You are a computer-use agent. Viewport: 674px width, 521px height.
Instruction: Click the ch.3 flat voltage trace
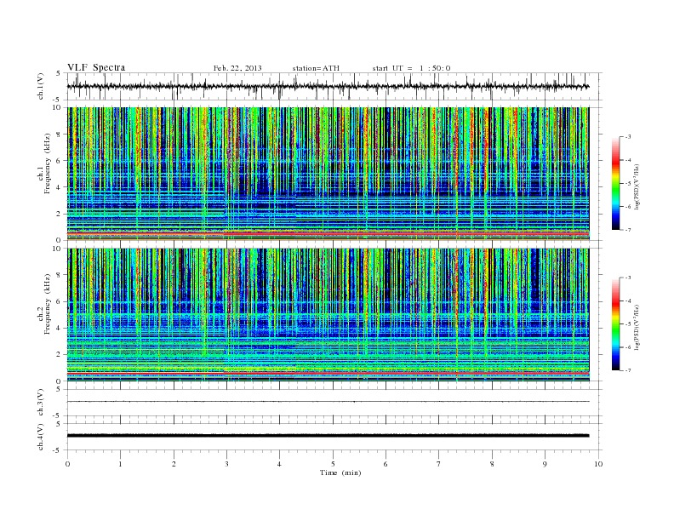click(x=328, y=402)
